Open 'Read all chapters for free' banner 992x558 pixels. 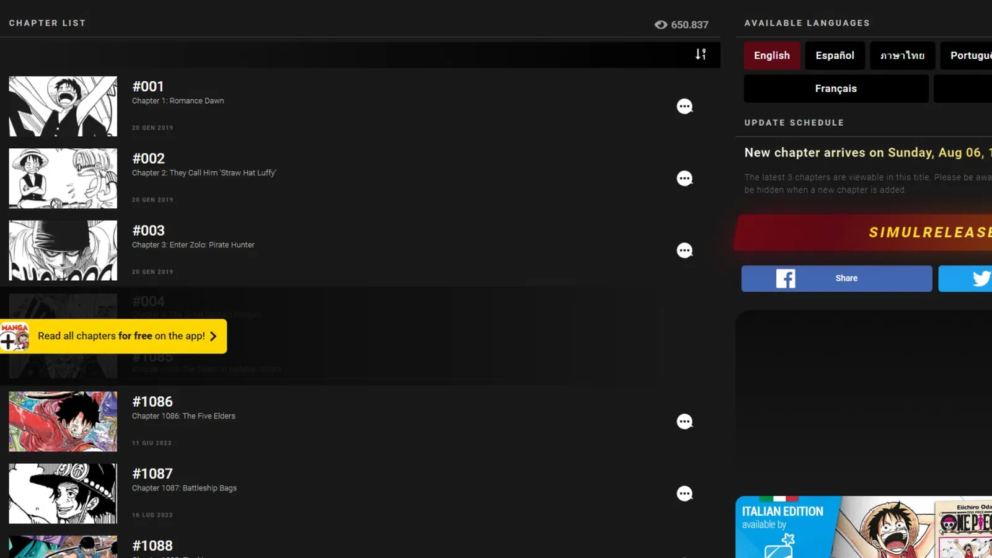pyautogui.click(x=113, y=336)
